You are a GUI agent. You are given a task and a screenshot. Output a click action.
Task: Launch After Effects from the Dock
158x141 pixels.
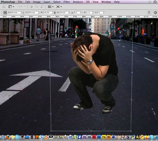[x=90, y=137]
